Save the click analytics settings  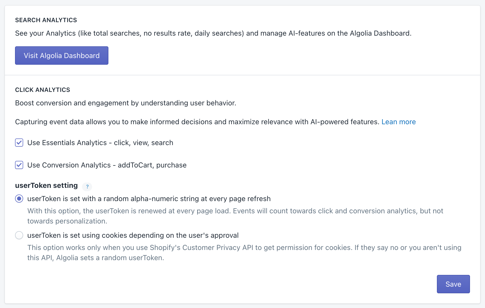(x=453, y=284)
